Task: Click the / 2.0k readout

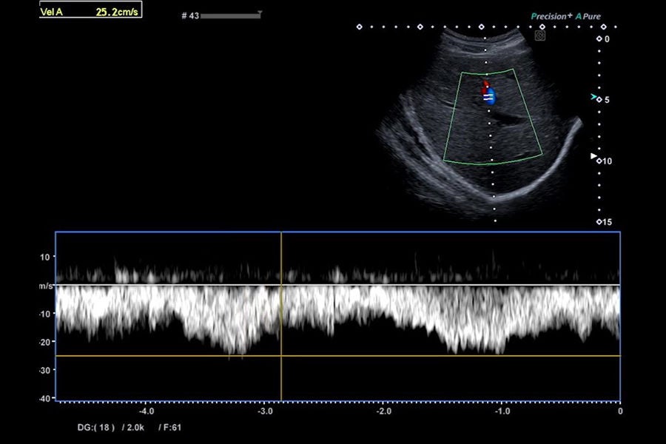Action: [x=133, y=428]
